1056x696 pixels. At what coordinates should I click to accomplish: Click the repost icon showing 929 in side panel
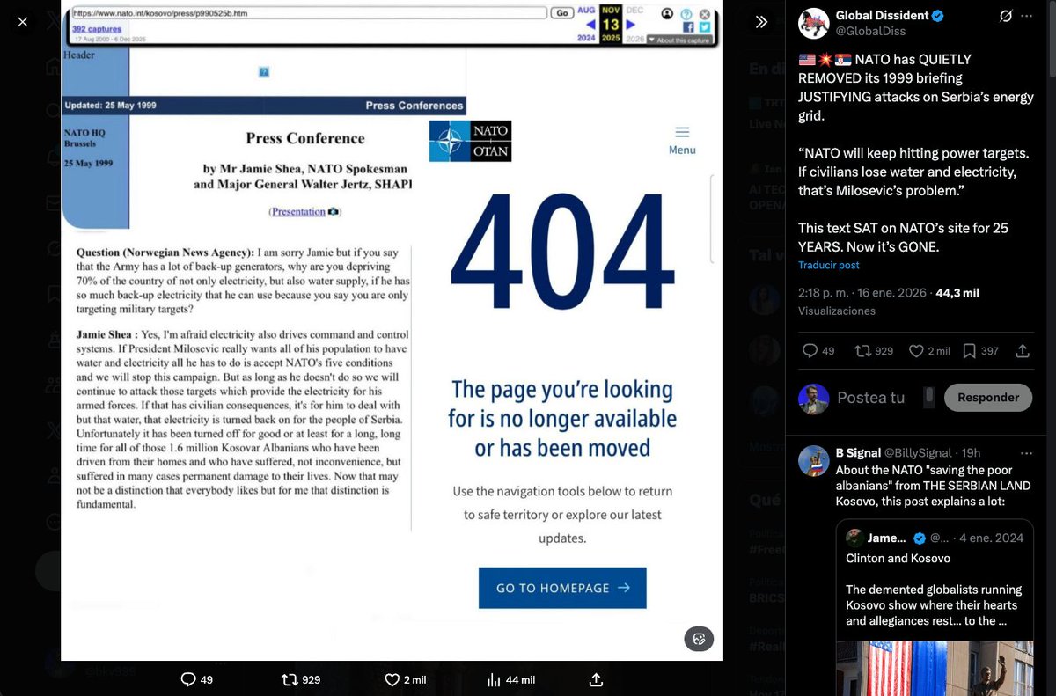point(863,350)
